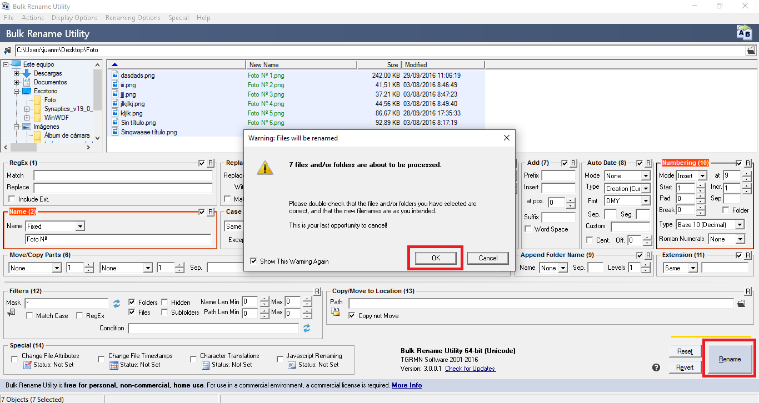This screenshot has height=403, width=759.
Task: Click the folder tree vertical scrollbar
Action: pos(98,101)
